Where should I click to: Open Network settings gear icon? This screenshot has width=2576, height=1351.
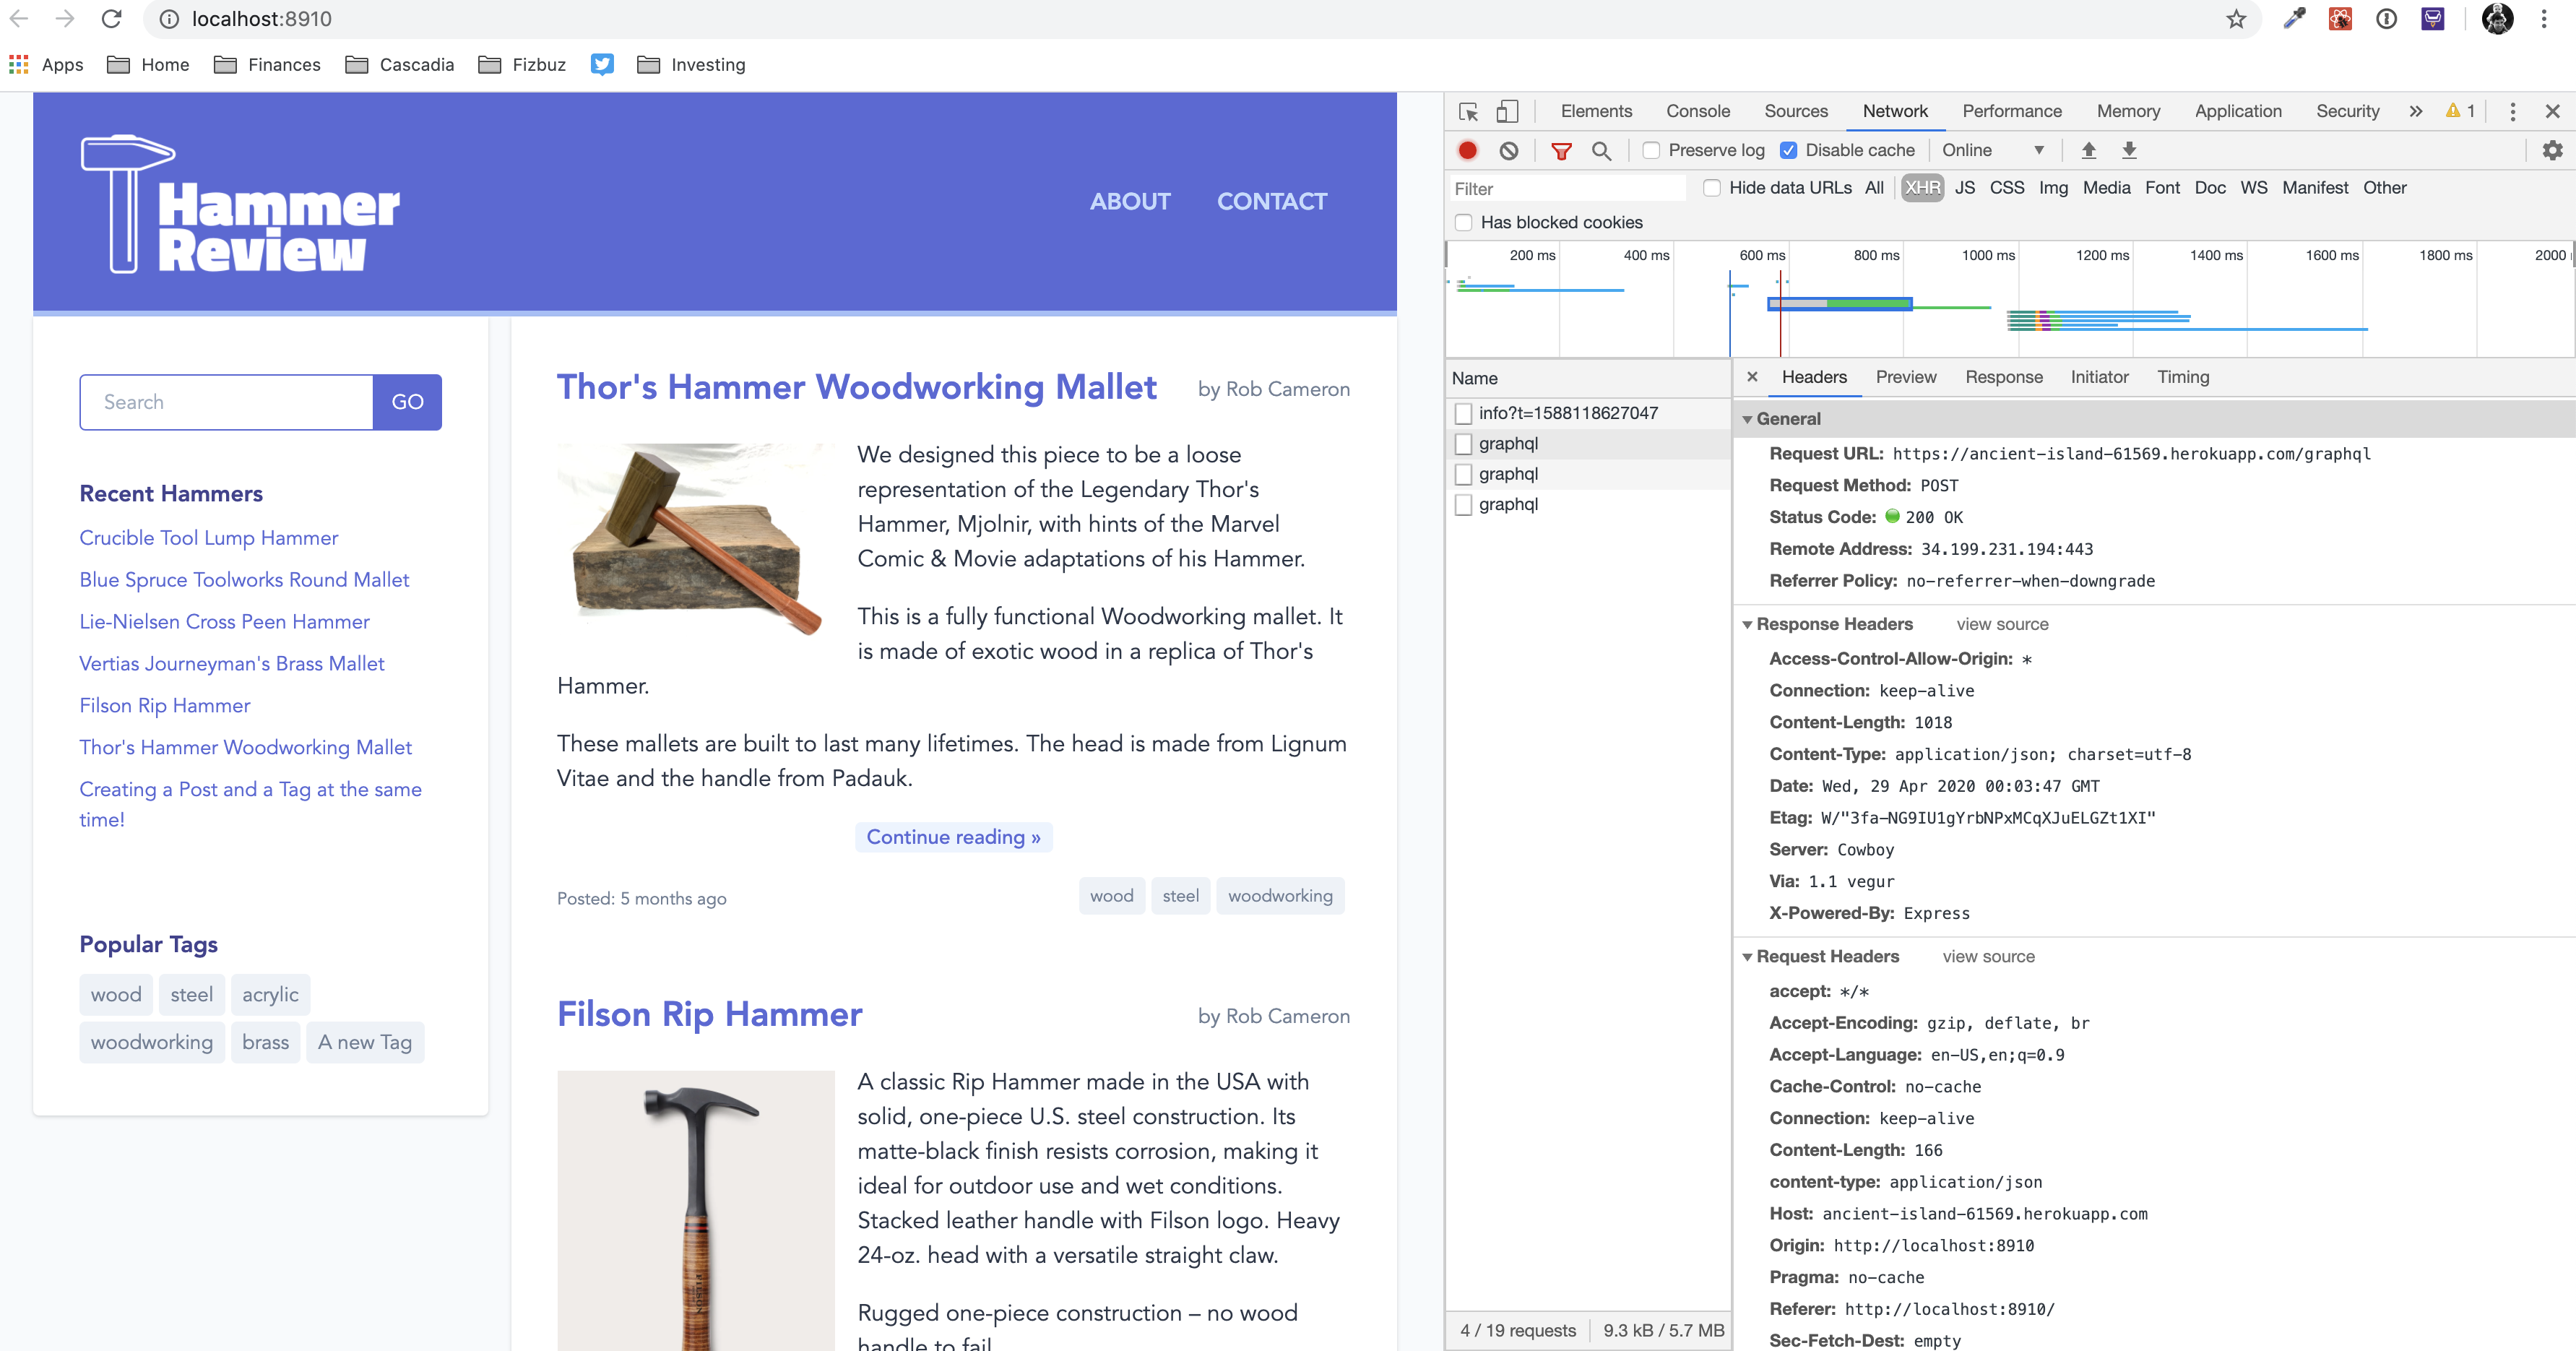point(2552,151)
